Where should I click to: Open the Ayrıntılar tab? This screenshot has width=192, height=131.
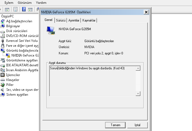point(74,20)
